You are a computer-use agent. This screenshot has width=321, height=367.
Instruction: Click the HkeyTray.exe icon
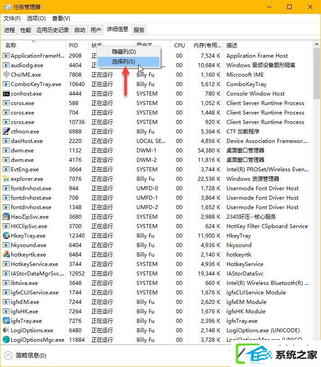6,235
